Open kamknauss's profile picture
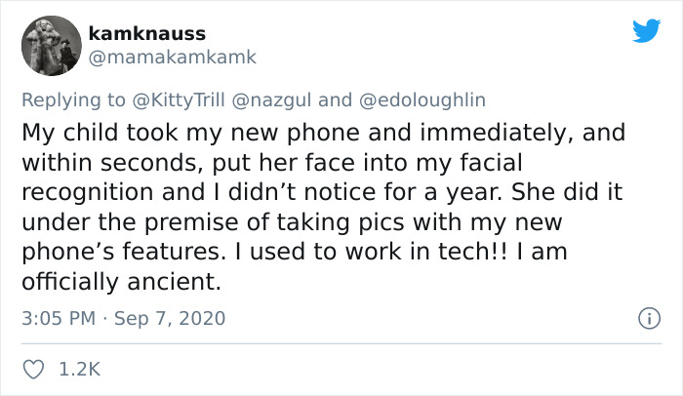 [52, 46]
